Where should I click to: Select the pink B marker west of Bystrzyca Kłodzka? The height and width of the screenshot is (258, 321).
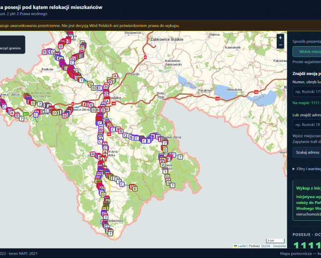93,154
